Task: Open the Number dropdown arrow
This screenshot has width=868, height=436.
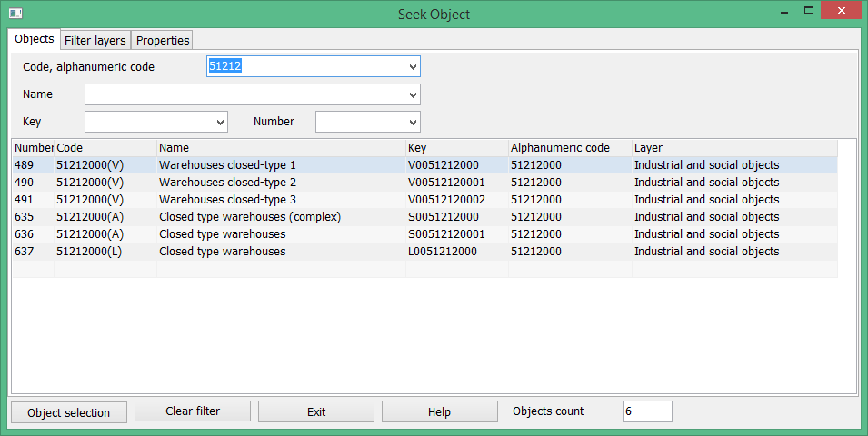Action: [x=413, y=122]
